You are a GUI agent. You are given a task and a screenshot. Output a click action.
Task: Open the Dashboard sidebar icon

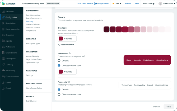3,11
